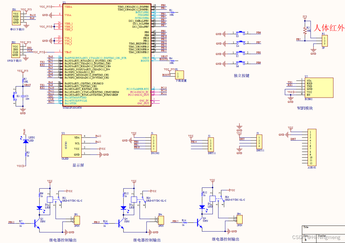Select the J2 DHT11 header
Image resolution: width=345 pixels, height=243 pixels.
pyautogui.click(x=211, y=145)
